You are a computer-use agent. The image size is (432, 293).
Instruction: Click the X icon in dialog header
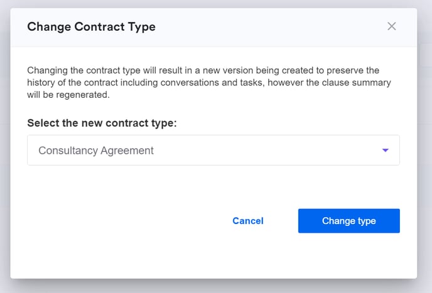392,26
